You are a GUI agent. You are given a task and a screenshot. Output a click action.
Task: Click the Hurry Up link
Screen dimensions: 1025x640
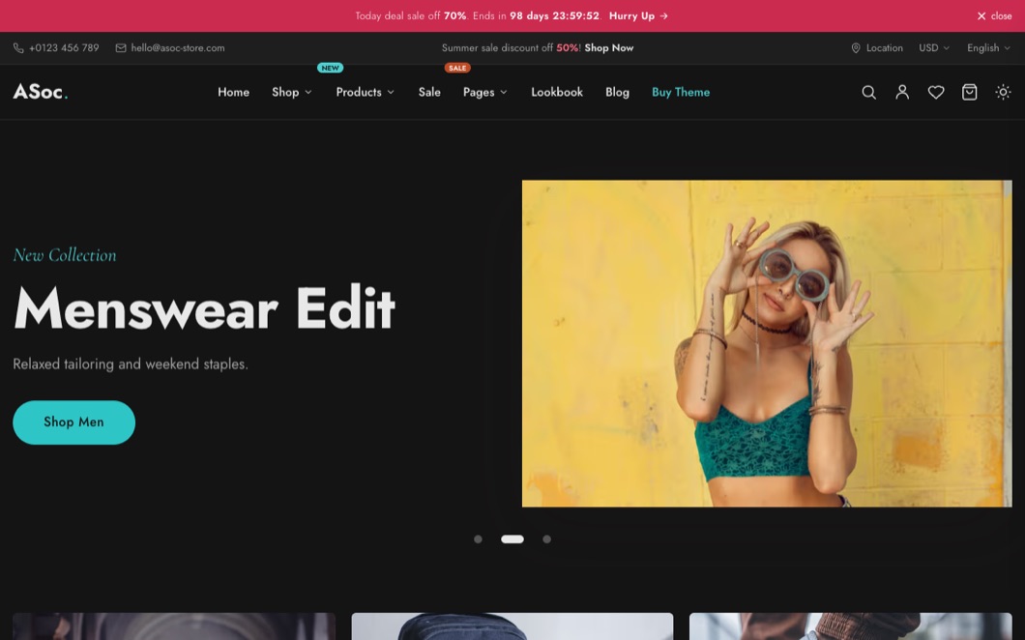(x=638, y=15)
